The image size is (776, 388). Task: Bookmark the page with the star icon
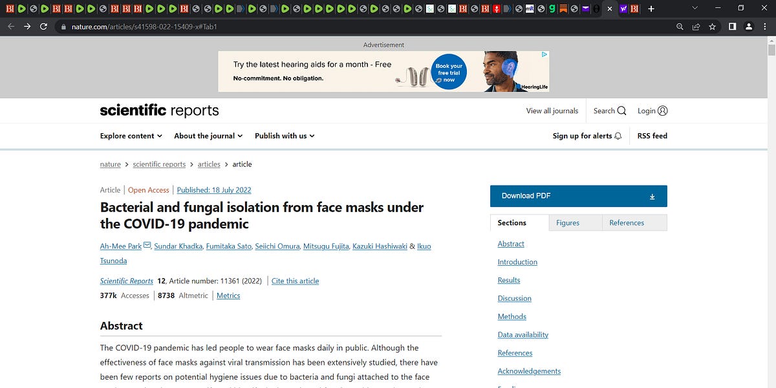click(712, 27)
